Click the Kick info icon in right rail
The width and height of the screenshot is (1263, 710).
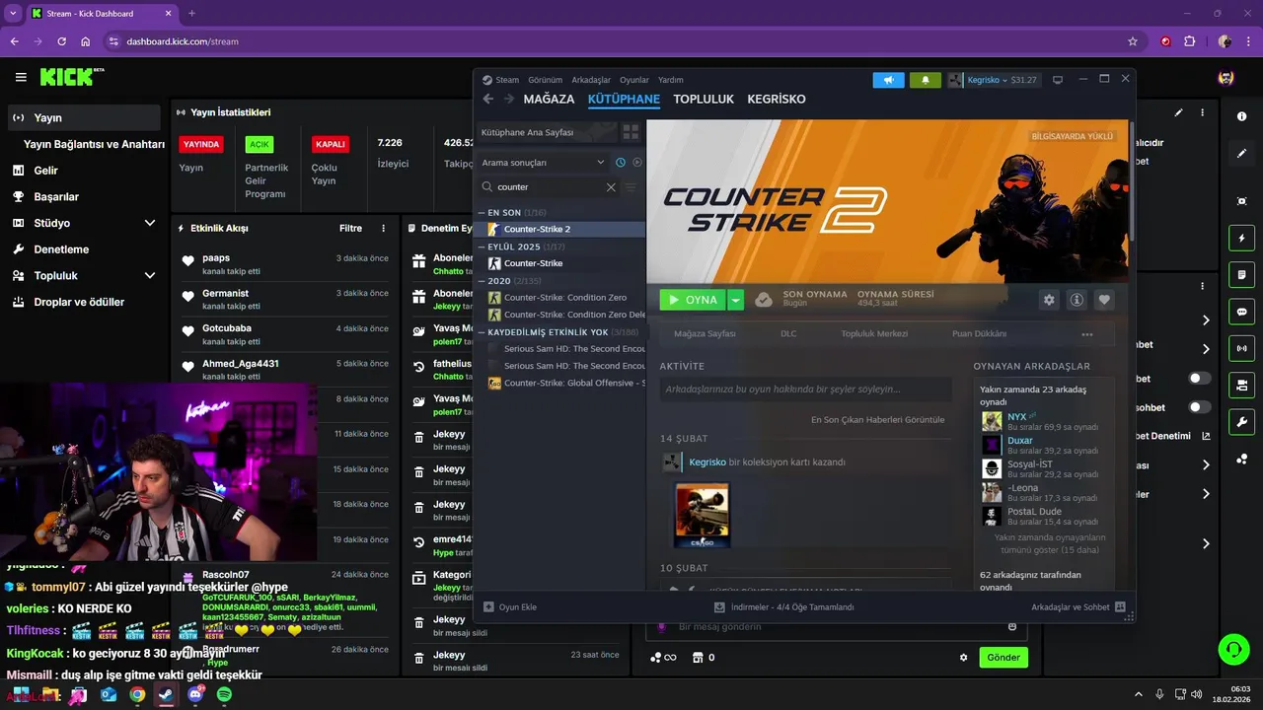pyautogui.click(x=1241, y=116)
